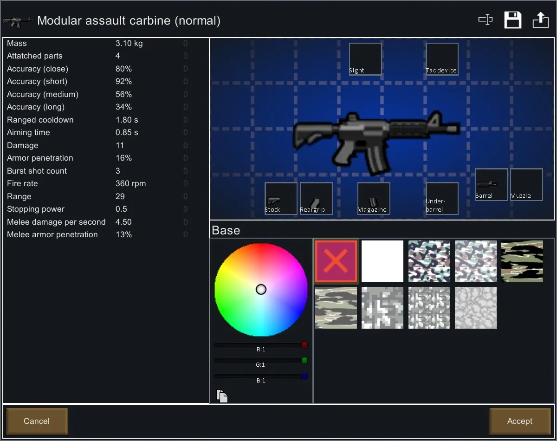Viewport: 557px width, 441px height.
Task: Click the floppy disk save icon
Action: click(513, 20)
